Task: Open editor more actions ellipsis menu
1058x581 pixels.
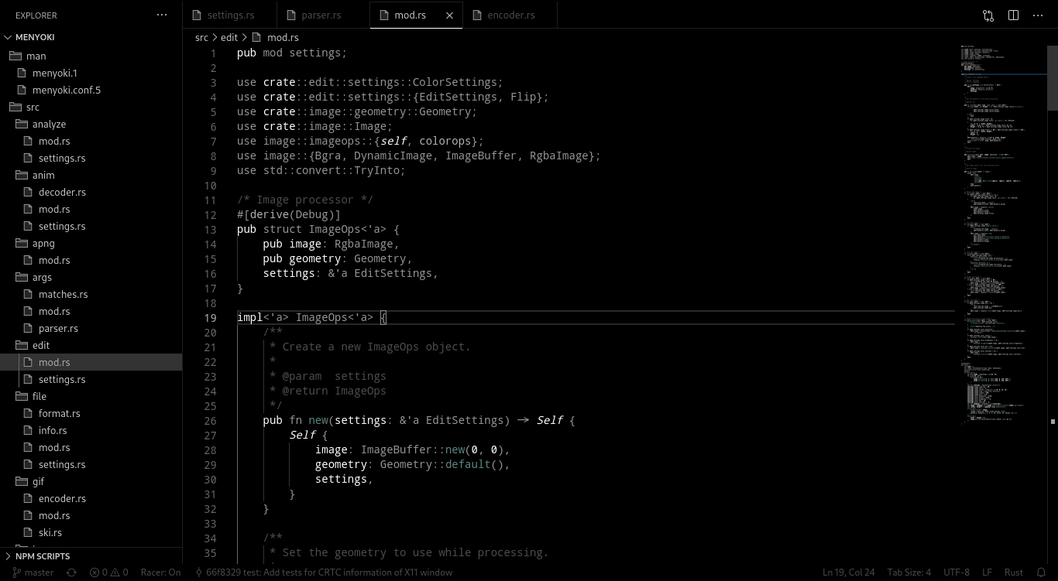Action: (x=1038, y=15)
